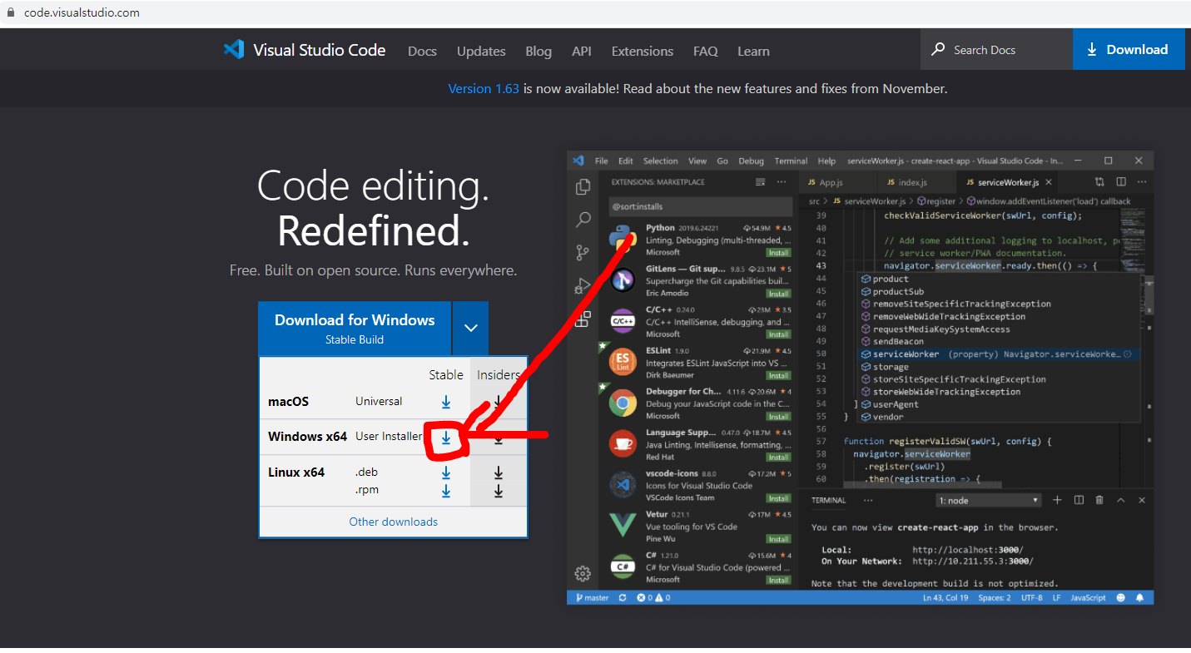Open Run and Debug icon in screenshot
Viewport: 1191px width, 653px height.
point(583,286)
